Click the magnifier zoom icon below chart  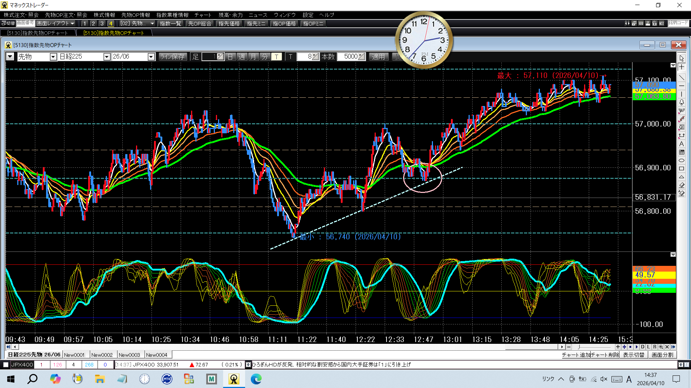[661, 347]
